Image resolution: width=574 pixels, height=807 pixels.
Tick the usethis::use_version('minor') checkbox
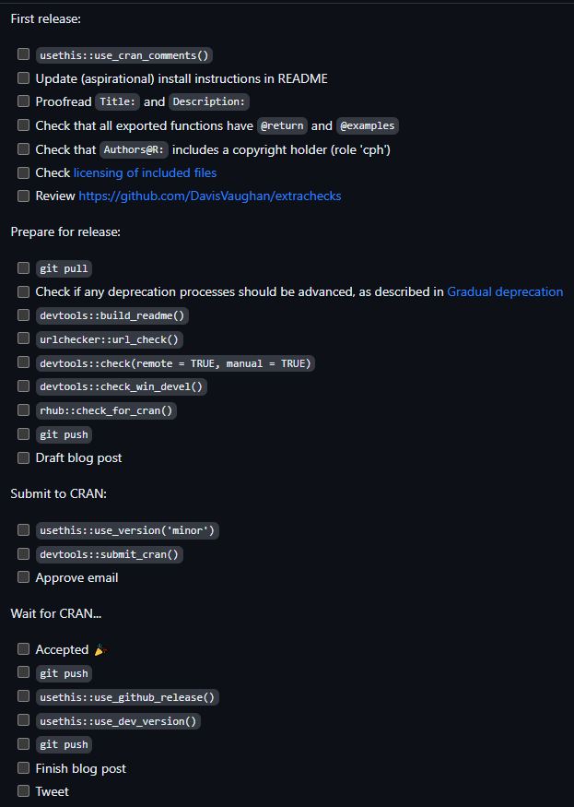tap(23, 530)
